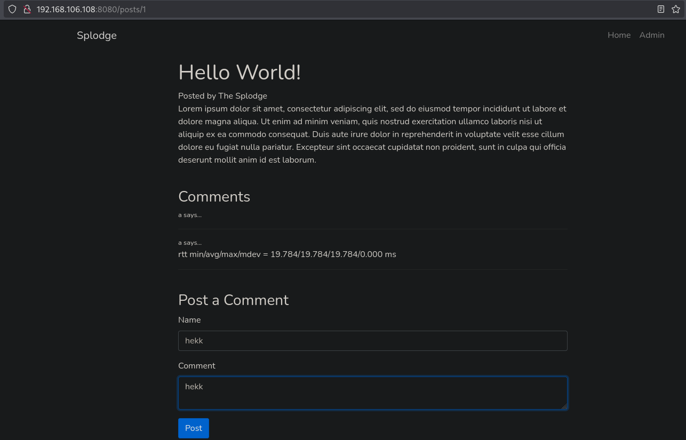
Task: Open the Admin navbar item
Action: (651, 35)
